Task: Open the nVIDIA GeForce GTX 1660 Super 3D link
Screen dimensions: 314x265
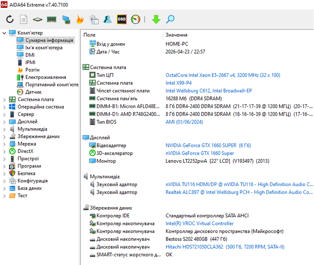Action: pyautogui.click(x=200, y=153)
